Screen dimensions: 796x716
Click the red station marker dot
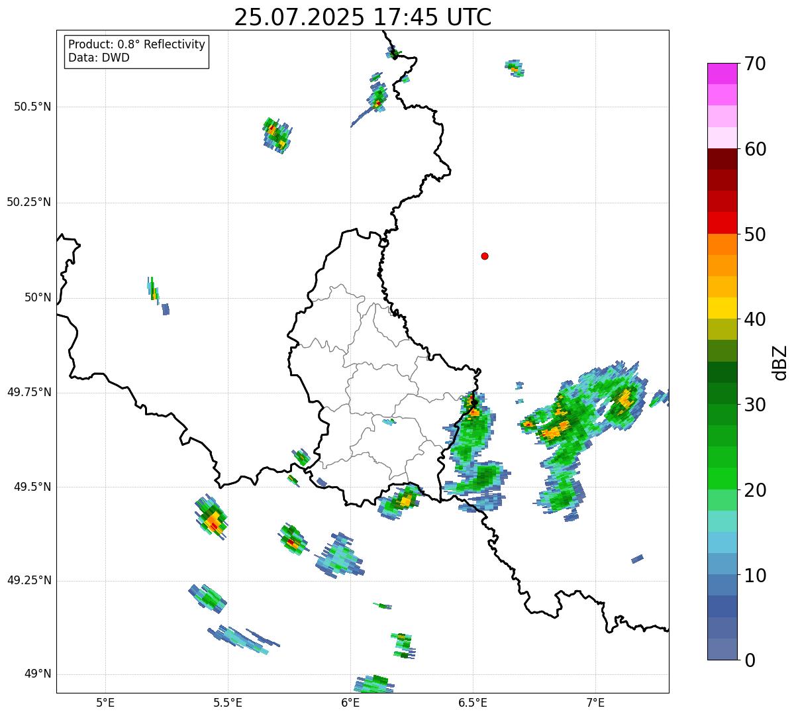tap(485, 256)
